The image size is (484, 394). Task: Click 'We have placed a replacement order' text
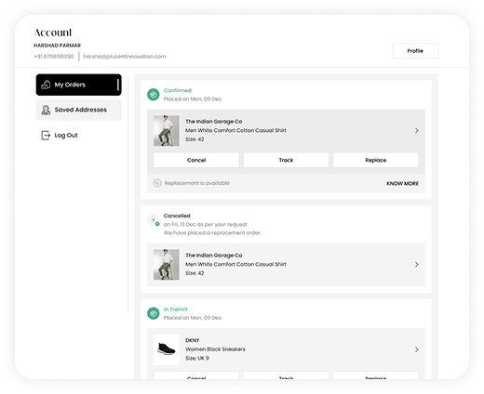212,233
